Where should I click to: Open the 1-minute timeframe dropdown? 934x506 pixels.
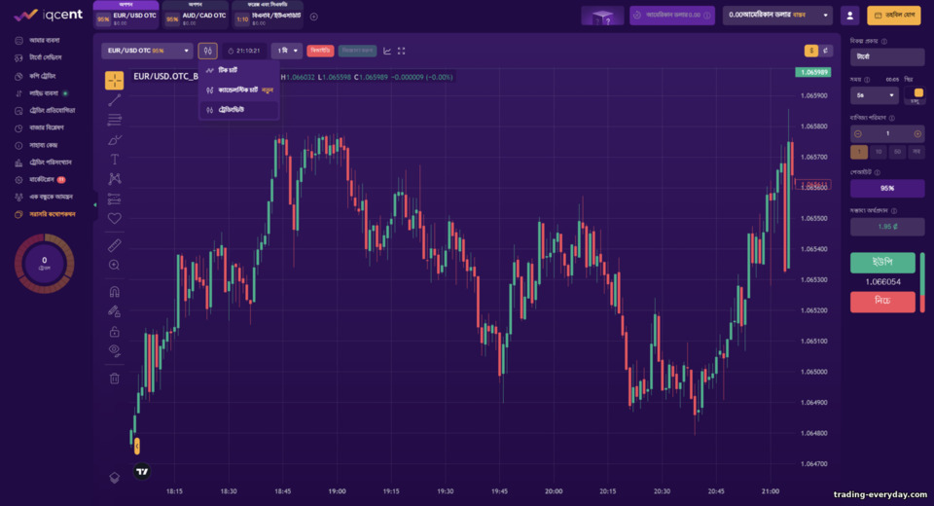tap(287, 51)
